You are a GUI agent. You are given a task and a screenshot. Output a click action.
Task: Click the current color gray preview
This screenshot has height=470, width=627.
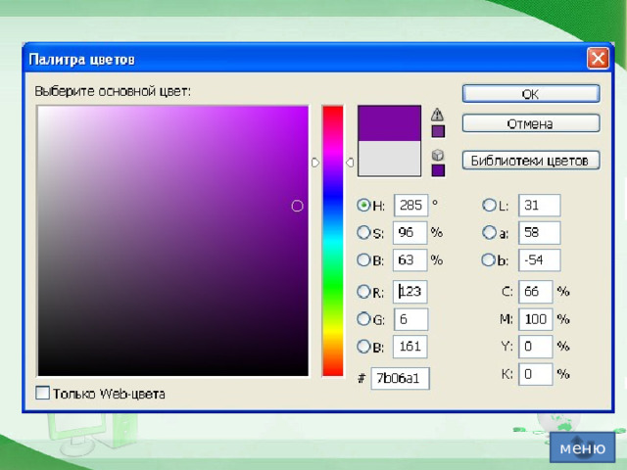point(389,159)
